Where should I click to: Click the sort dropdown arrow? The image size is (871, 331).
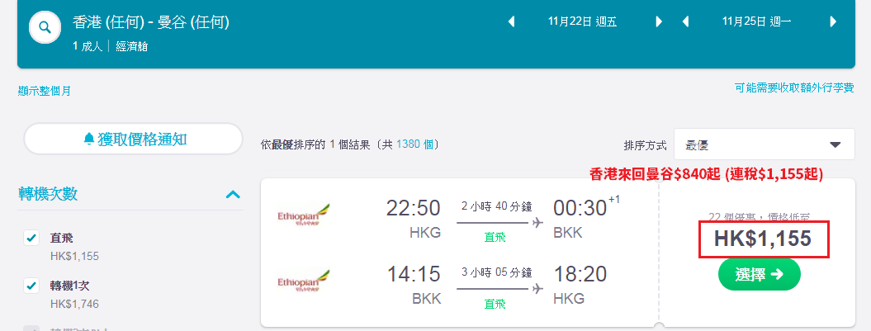(835, 145)
